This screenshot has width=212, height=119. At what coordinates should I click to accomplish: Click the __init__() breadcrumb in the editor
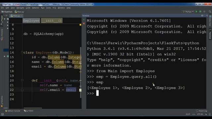pyautogui.click(x=52, y=20)
